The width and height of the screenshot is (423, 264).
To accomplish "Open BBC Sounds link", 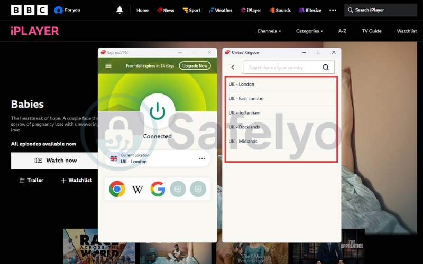I will pyautogui.click(x=280, y=10).
